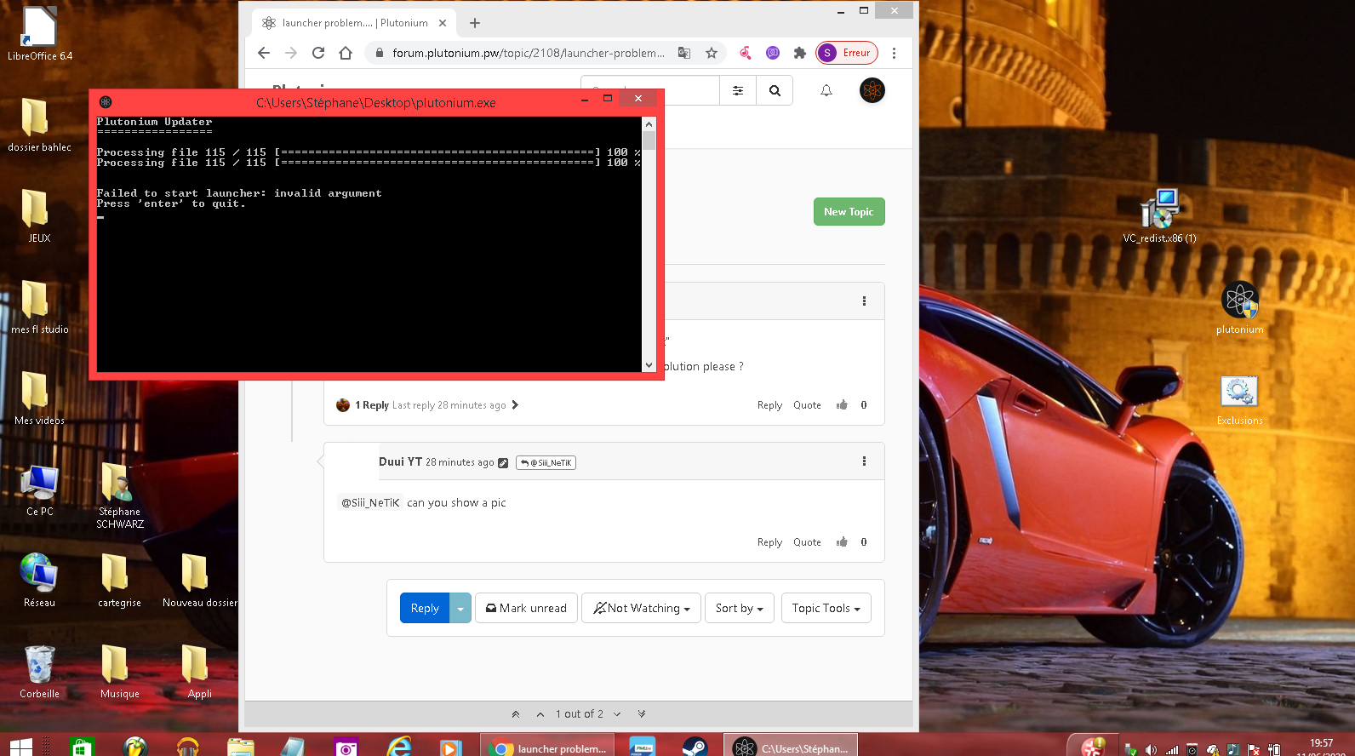Reload the forum page
This screenshot has width=1355, height=756.
(318, 53)
